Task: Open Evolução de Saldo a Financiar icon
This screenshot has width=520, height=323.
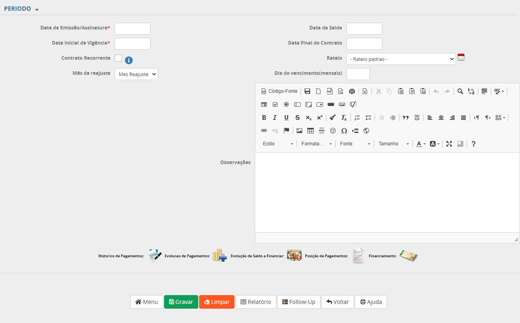Action: (x=294, y=255)
